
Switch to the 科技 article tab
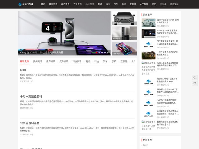(x=96, y=62)
